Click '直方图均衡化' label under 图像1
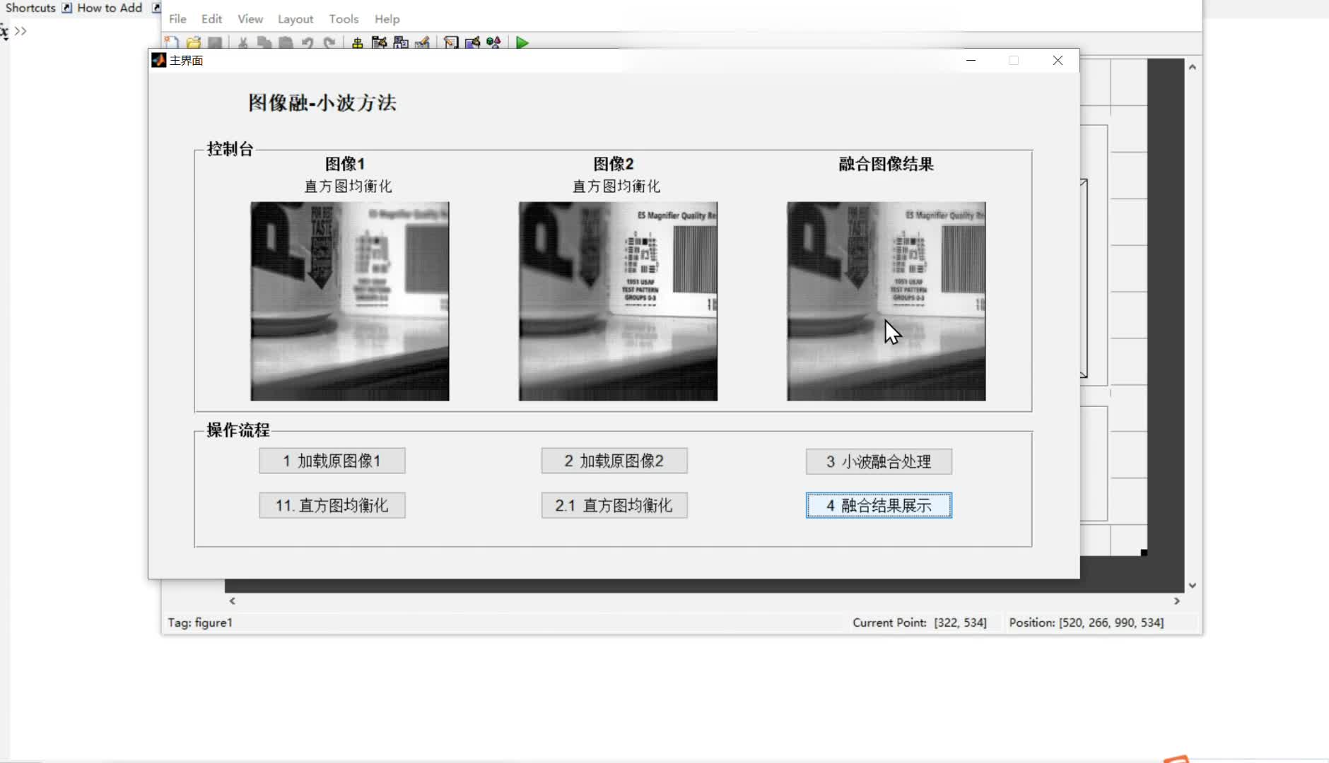Viewport: 1329px width, 763px height. [348, 187]
